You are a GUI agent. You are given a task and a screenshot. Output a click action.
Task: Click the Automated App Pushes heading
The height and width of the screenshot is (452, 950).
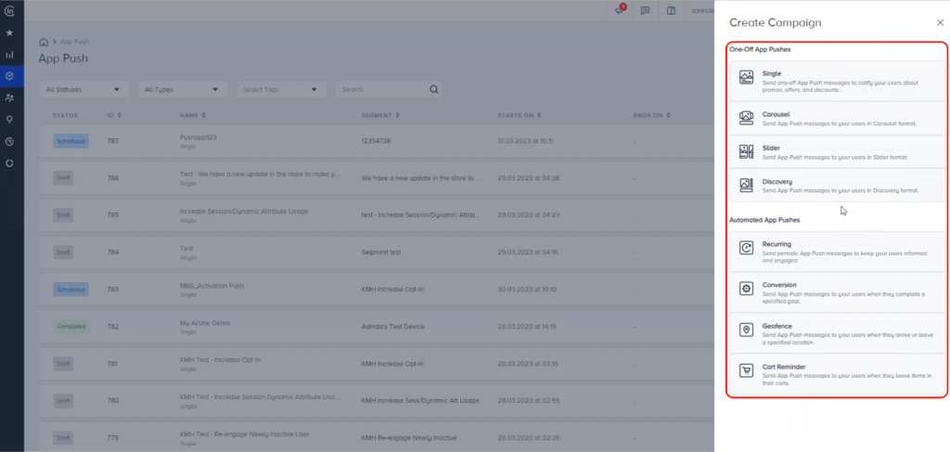764,220
